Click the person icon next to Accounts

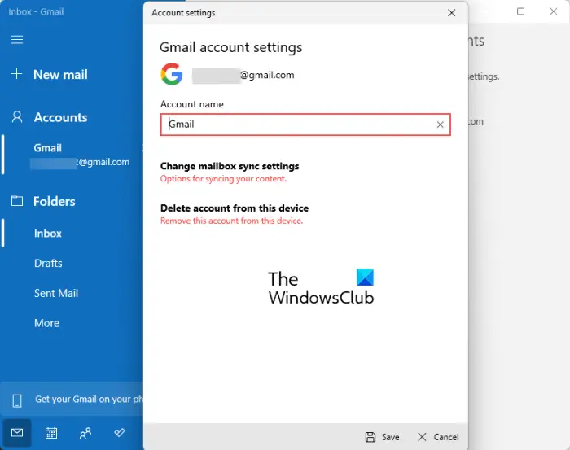[x=17, y=117]
